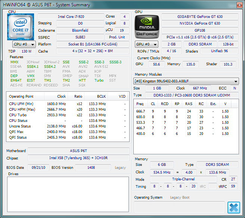Click the Clock column header in CPU table
This screenshot has height=218, width=245.
tap(56, 97)
